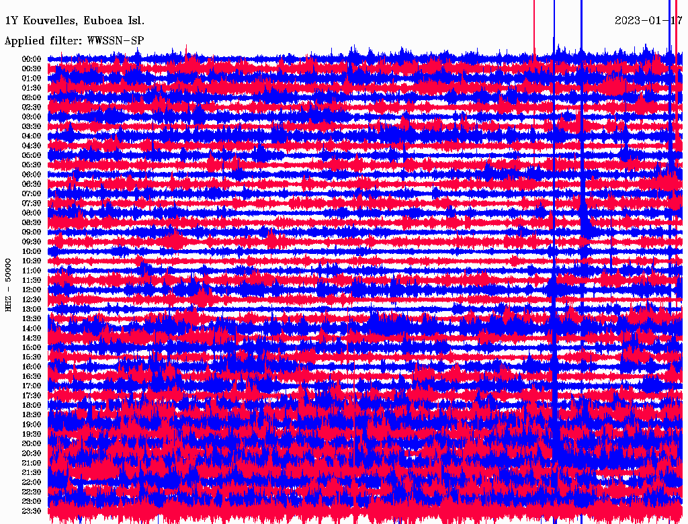This screenshot has height=524, width=688.
Task: Click the Applied filter WWSSN-SP text
Action: [74, 41]
